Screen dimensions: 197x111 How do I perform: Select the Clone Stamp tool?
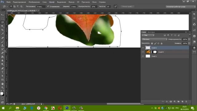click(x=2, y=45)
